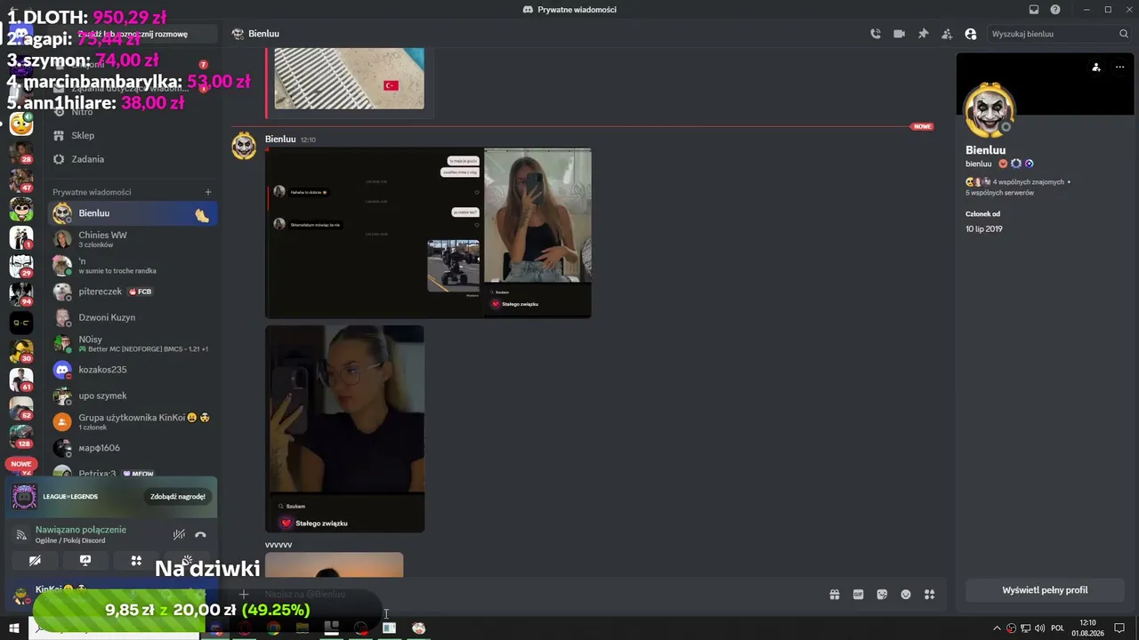View 4 wspólnych znajomych mutual friends

1029,182
